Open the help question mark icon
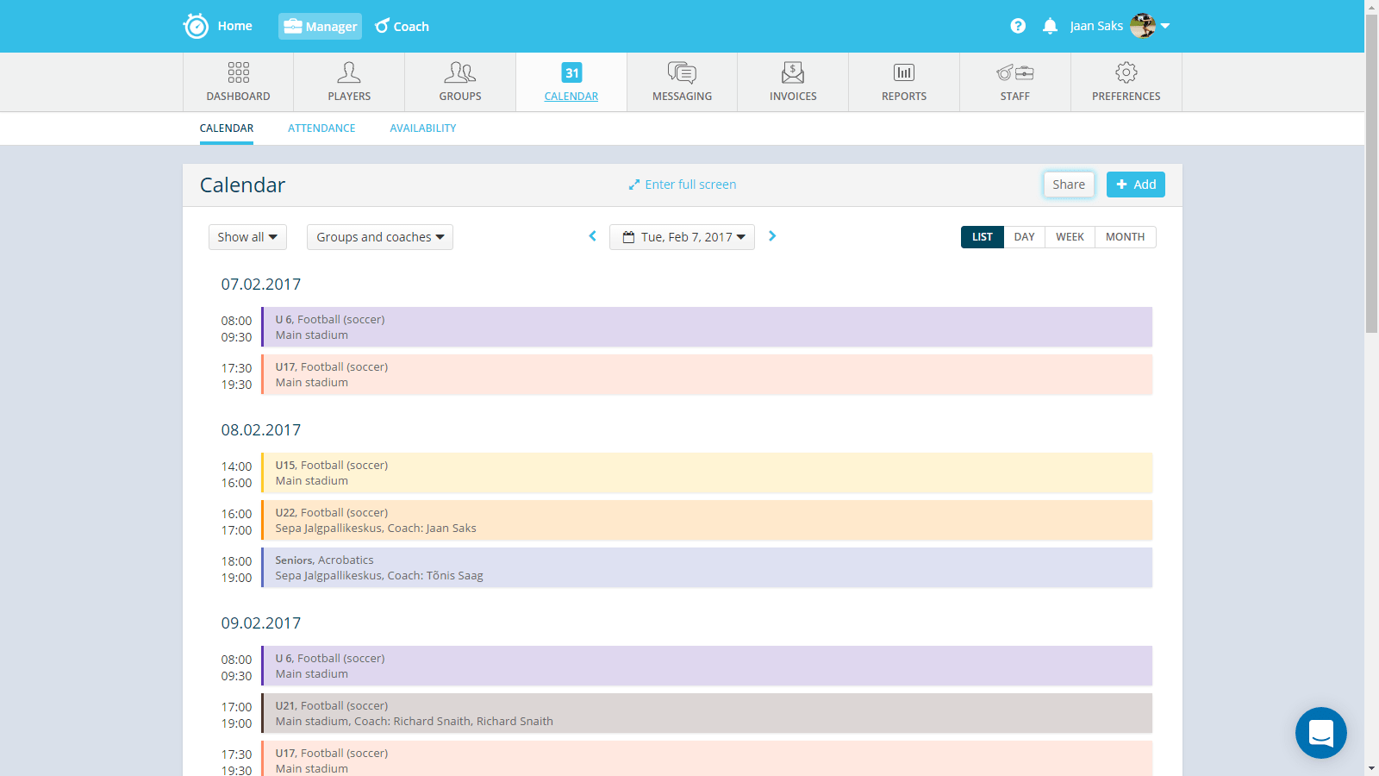The width and height of the screenshot is (1379, 776). pos(1018,26)
